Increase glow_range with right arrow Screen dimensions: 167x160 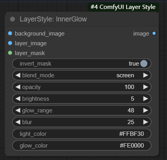point(146,110)
